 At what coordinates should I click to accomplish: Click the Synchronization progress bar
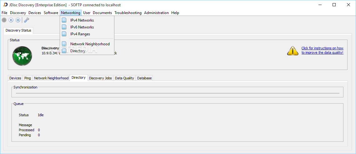178,93
